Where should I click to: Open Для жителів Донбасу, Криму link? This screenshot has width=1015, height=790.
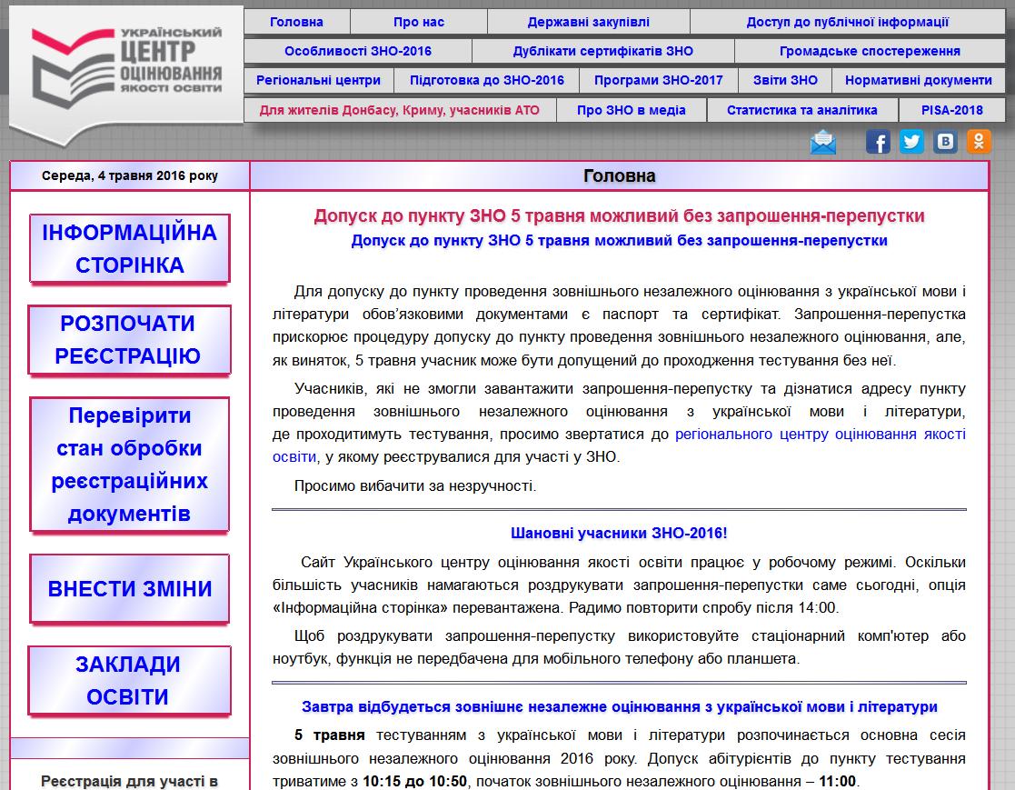[400, 110]
